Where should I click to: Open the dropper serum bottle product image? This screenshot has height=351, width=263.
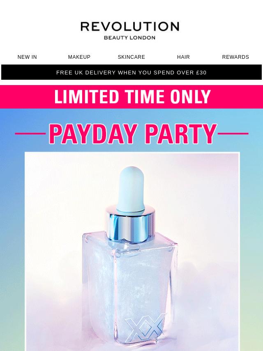(x=132, y=252)
